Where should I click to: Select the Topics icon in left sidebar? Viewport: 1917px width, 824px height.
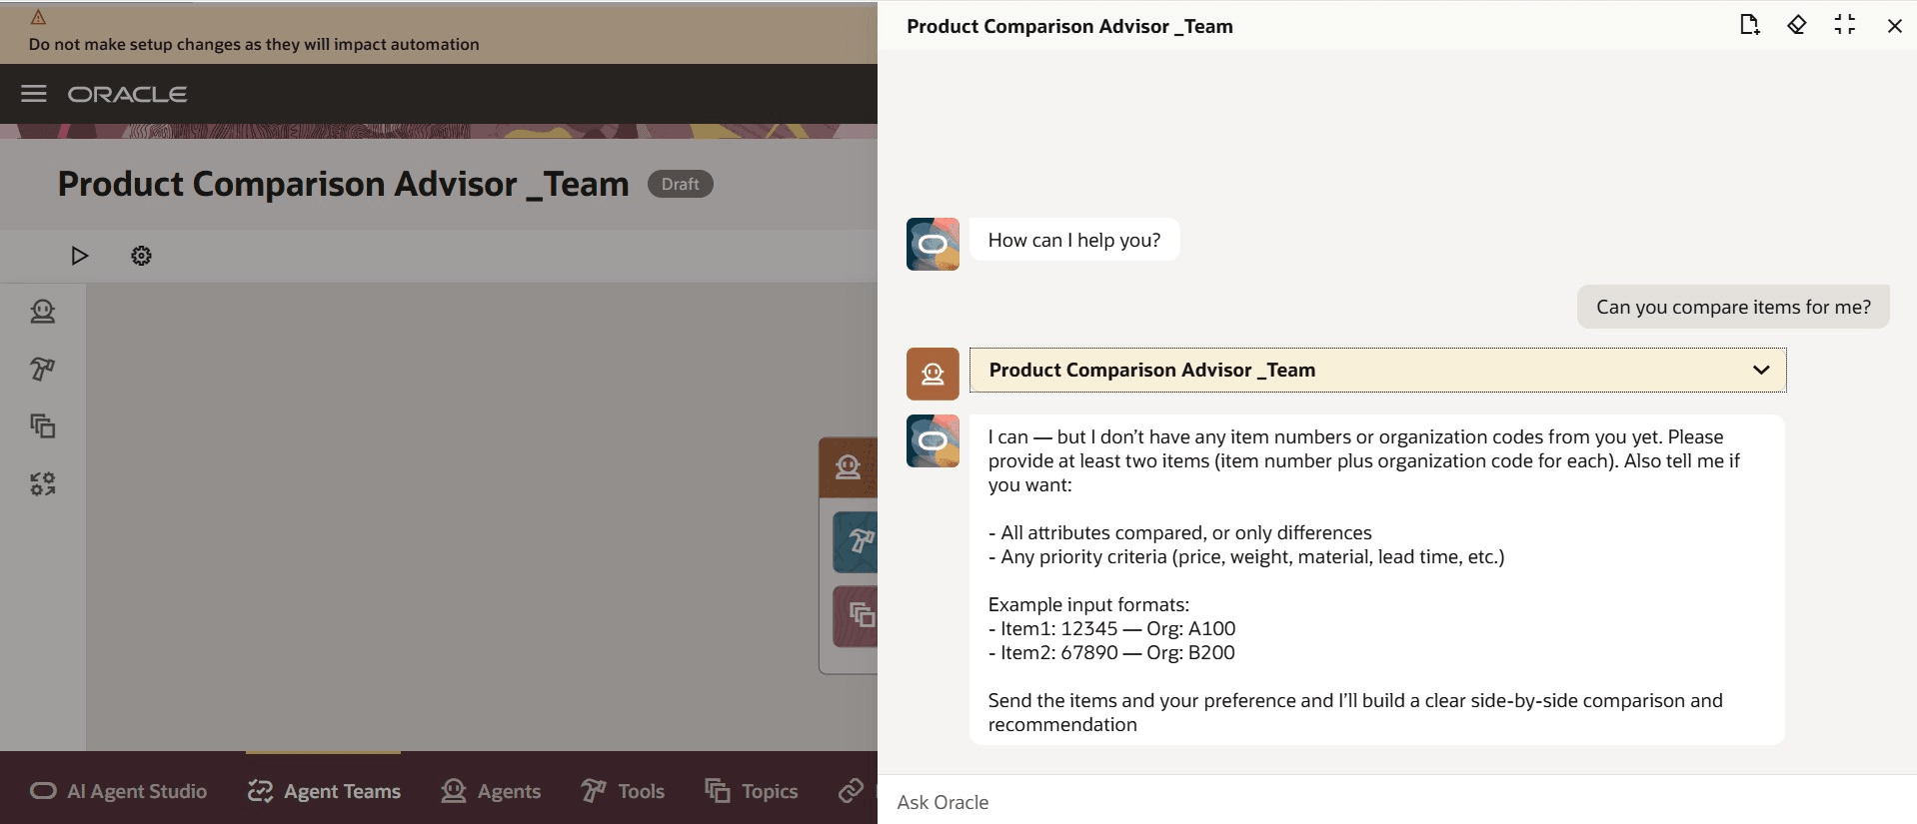[x=43, y=426]
